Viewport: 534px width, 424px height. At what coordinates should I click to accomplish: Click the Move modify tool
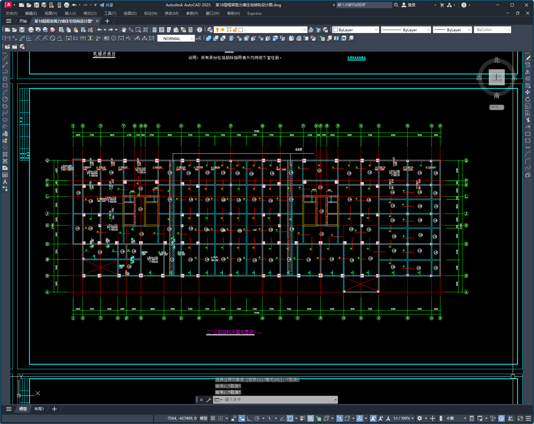pyautogui.click(x=528, y=92)
